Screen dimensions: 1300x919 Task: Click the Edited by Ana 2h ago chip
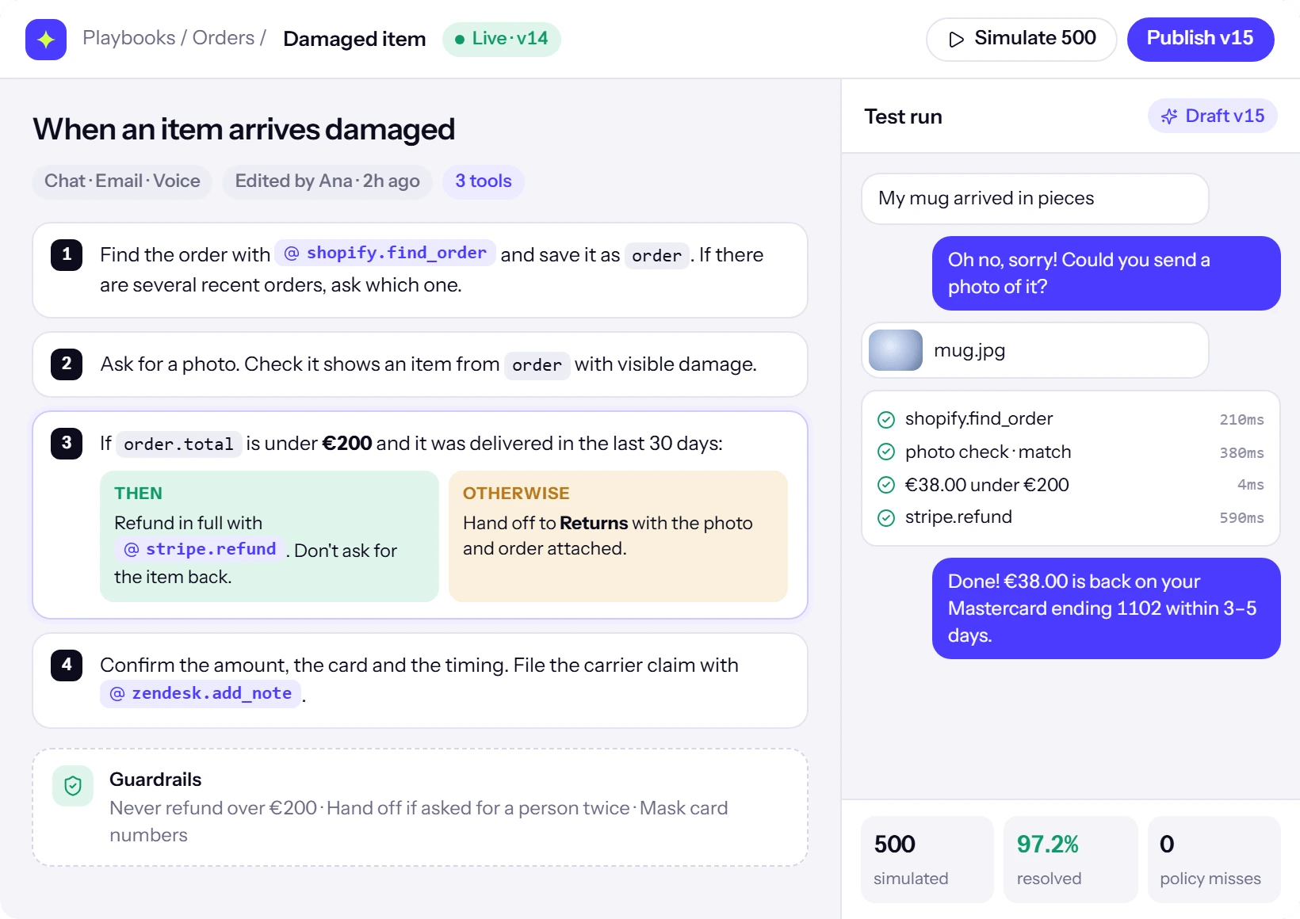327,181
